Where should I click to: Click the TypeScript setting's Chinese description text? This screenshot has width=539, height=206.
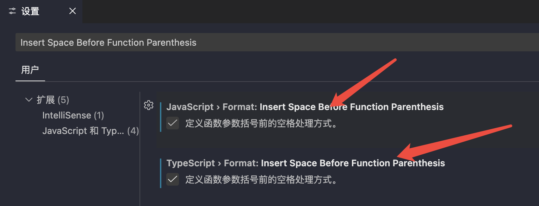(261, 180)
